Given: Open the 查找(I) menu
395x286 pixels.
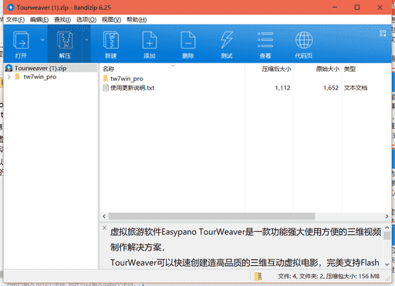Looking at the screenshot, I should coord(62,20).
